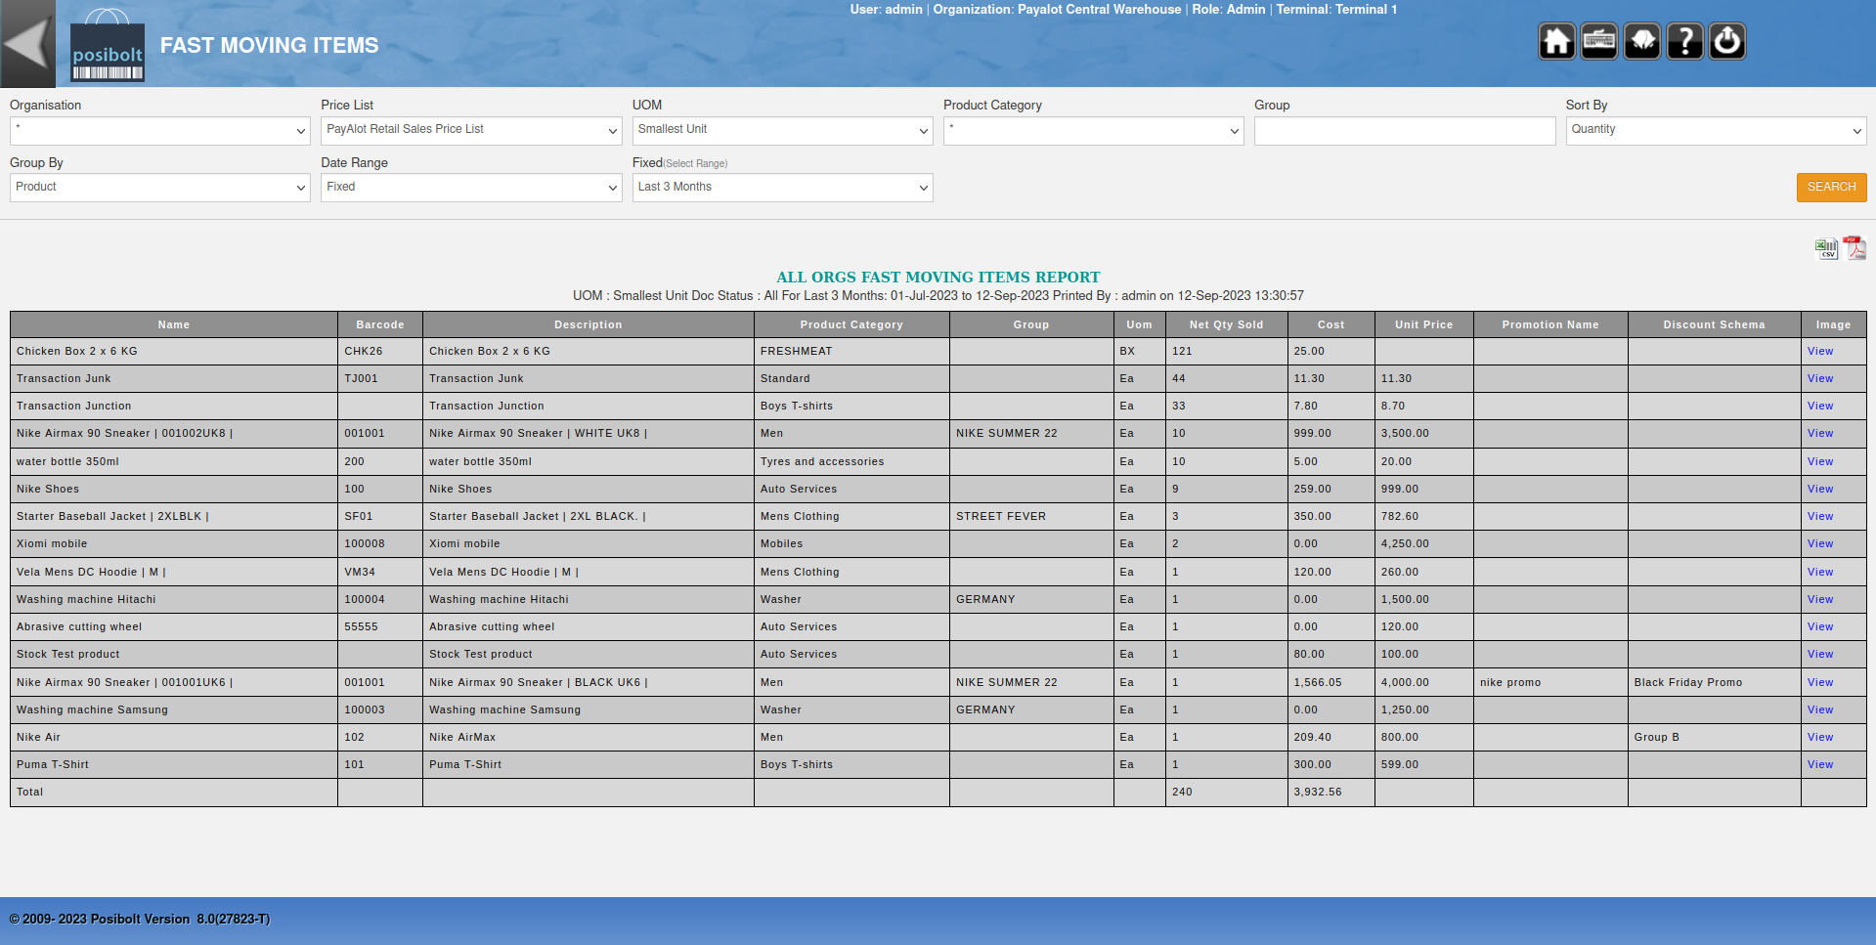This screenshot has height=945, width=1876.
Task: Click the Name column header
Action: [x=174, y=325]
